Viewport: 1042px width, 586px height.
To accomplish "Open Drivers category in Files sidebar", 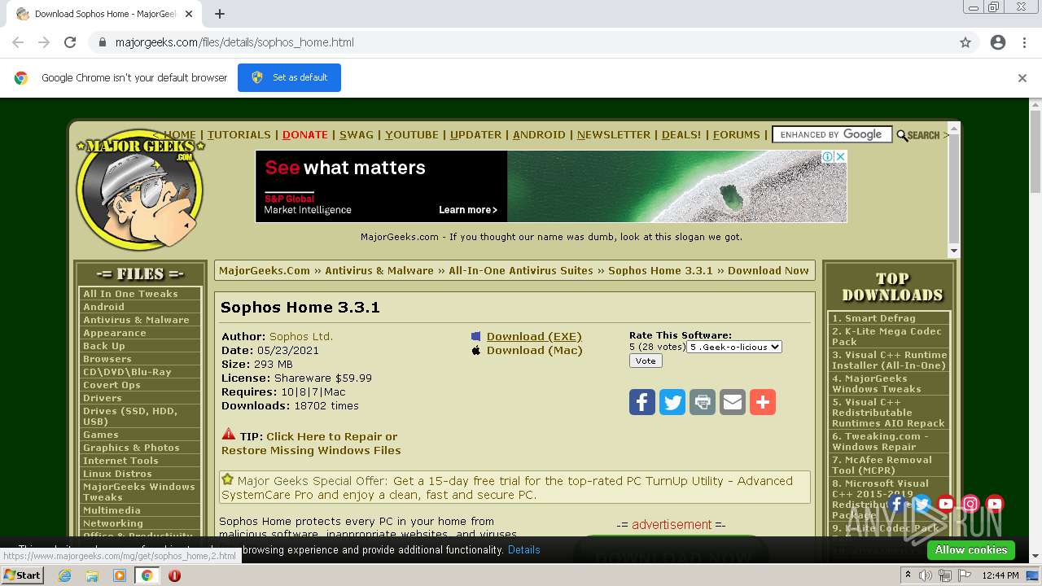I will pyautogui.click(x=103, y=398).
